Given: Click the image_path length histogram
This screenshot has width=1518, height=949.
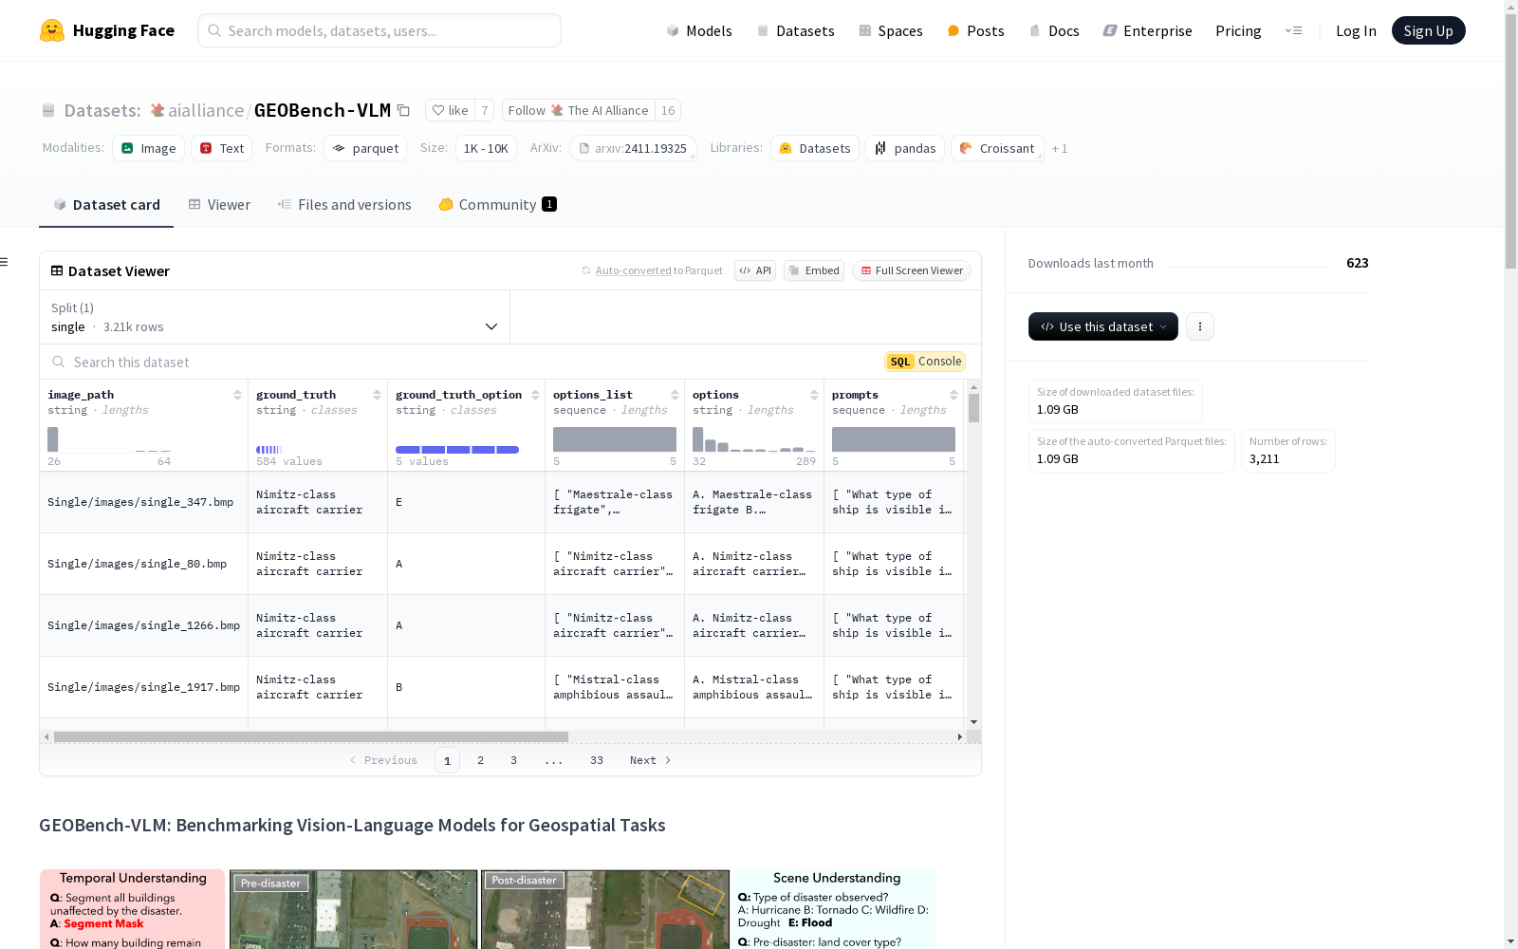Looking at the screenshot, I should pyautogui.click(x=109, y=439).
